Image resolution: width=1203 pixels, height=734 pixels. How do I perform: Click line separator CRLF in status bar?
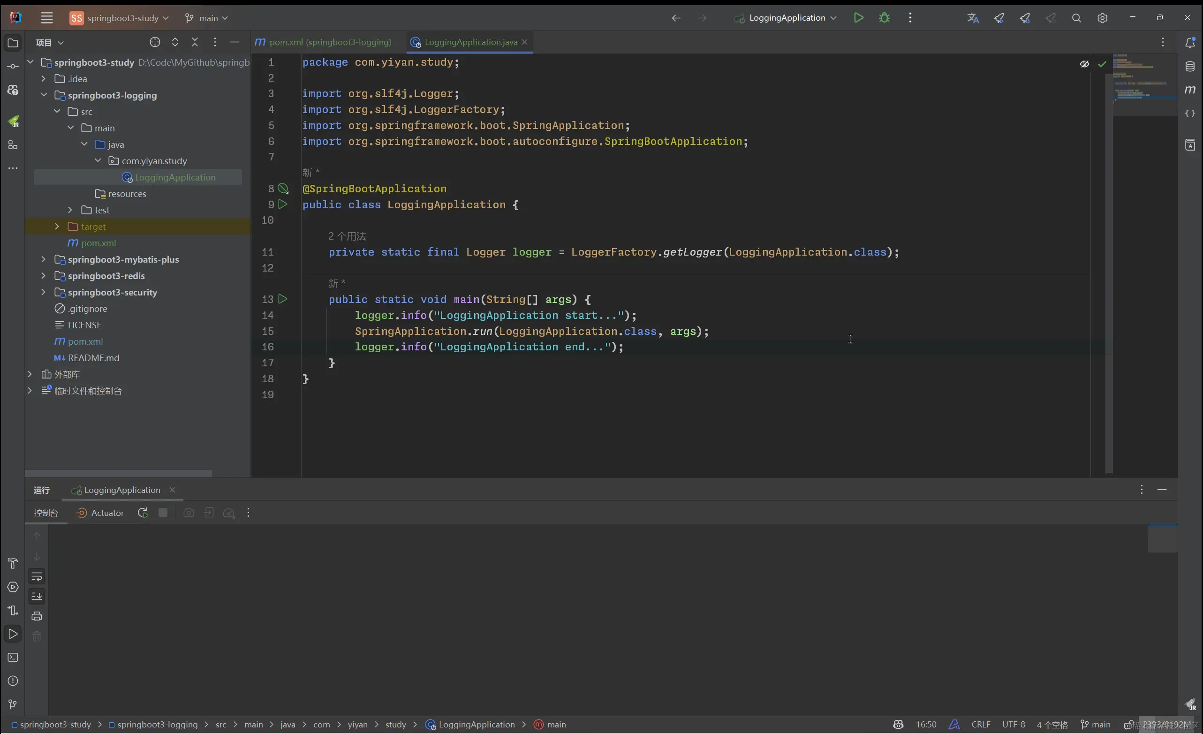coord(981,724)
